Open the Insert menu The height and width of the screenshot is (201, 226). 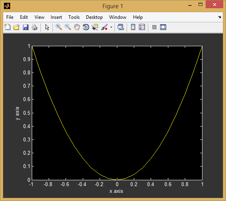(x=56, y=17)
